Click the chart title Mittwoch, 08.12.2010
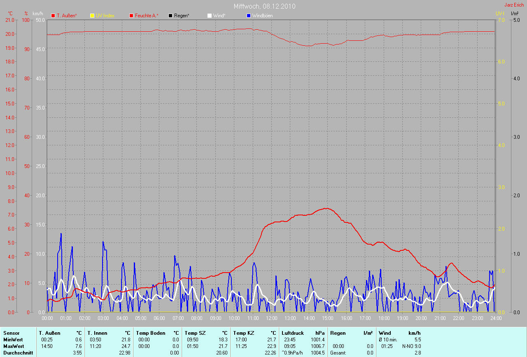 pyautogui.click(x=264, y=6)
